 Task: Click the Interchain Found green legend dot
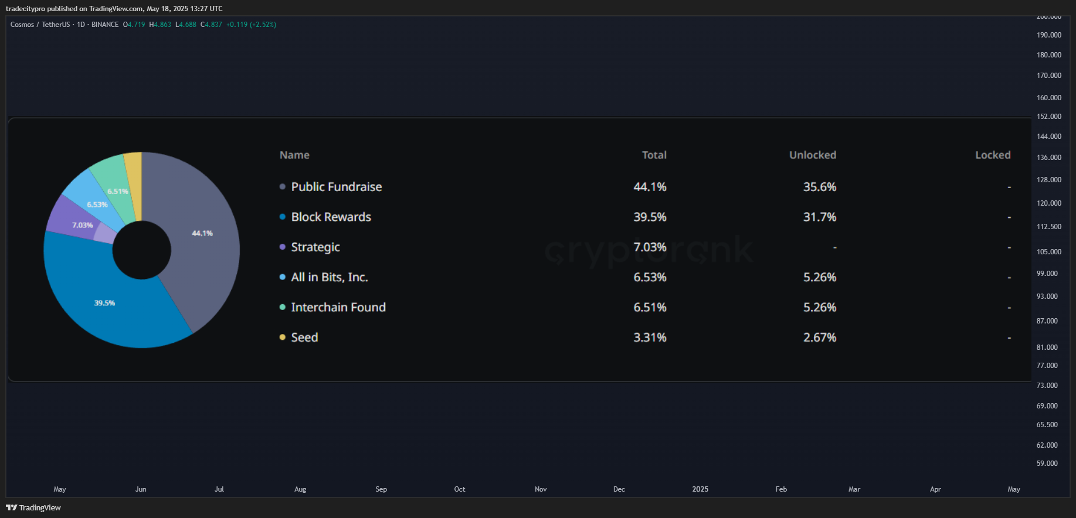(283, 307)
